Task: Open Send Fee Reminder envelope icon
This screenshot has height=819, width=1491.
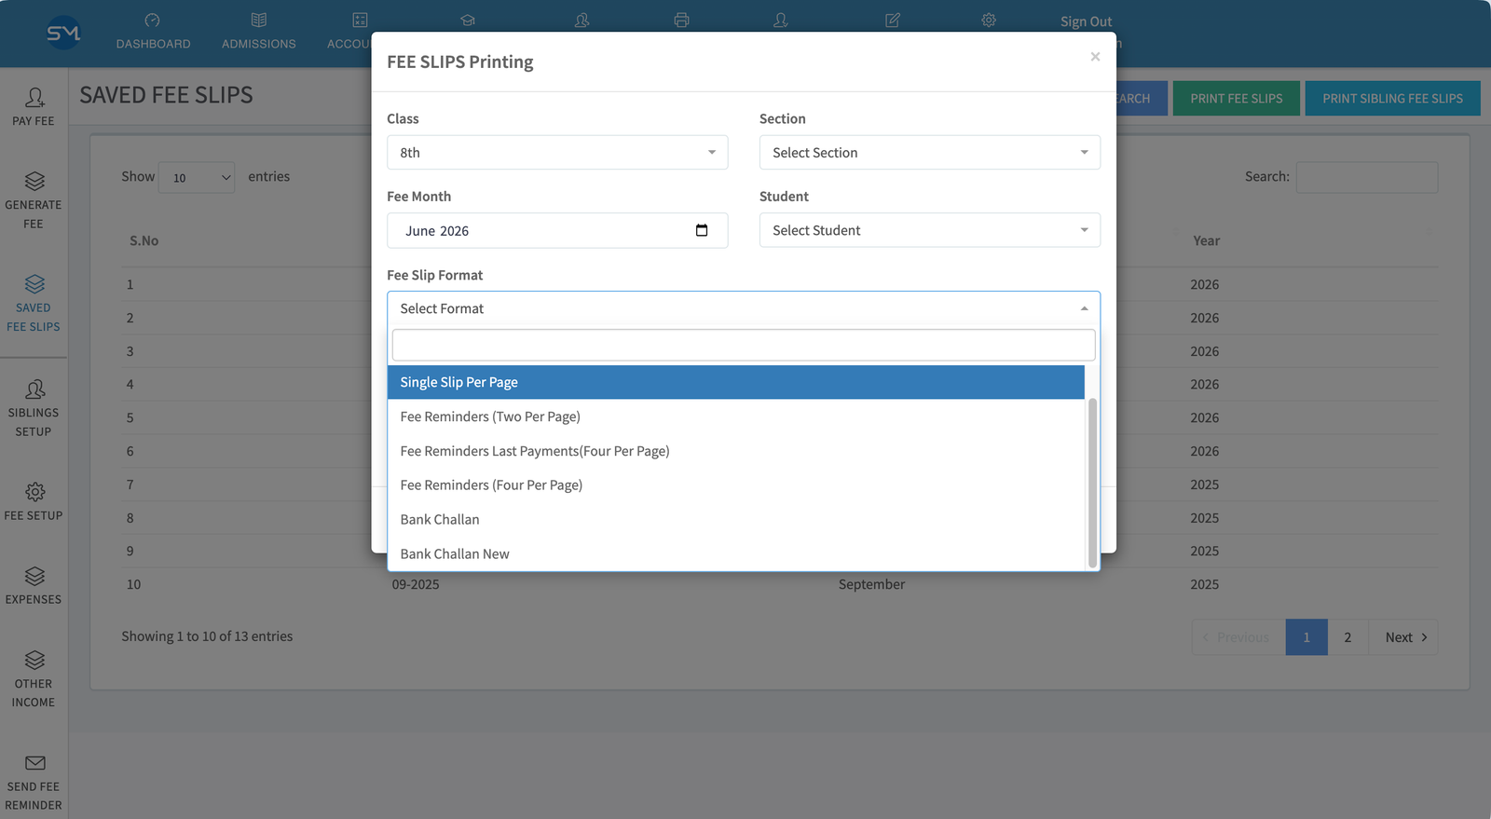Action: click(34, 763)
